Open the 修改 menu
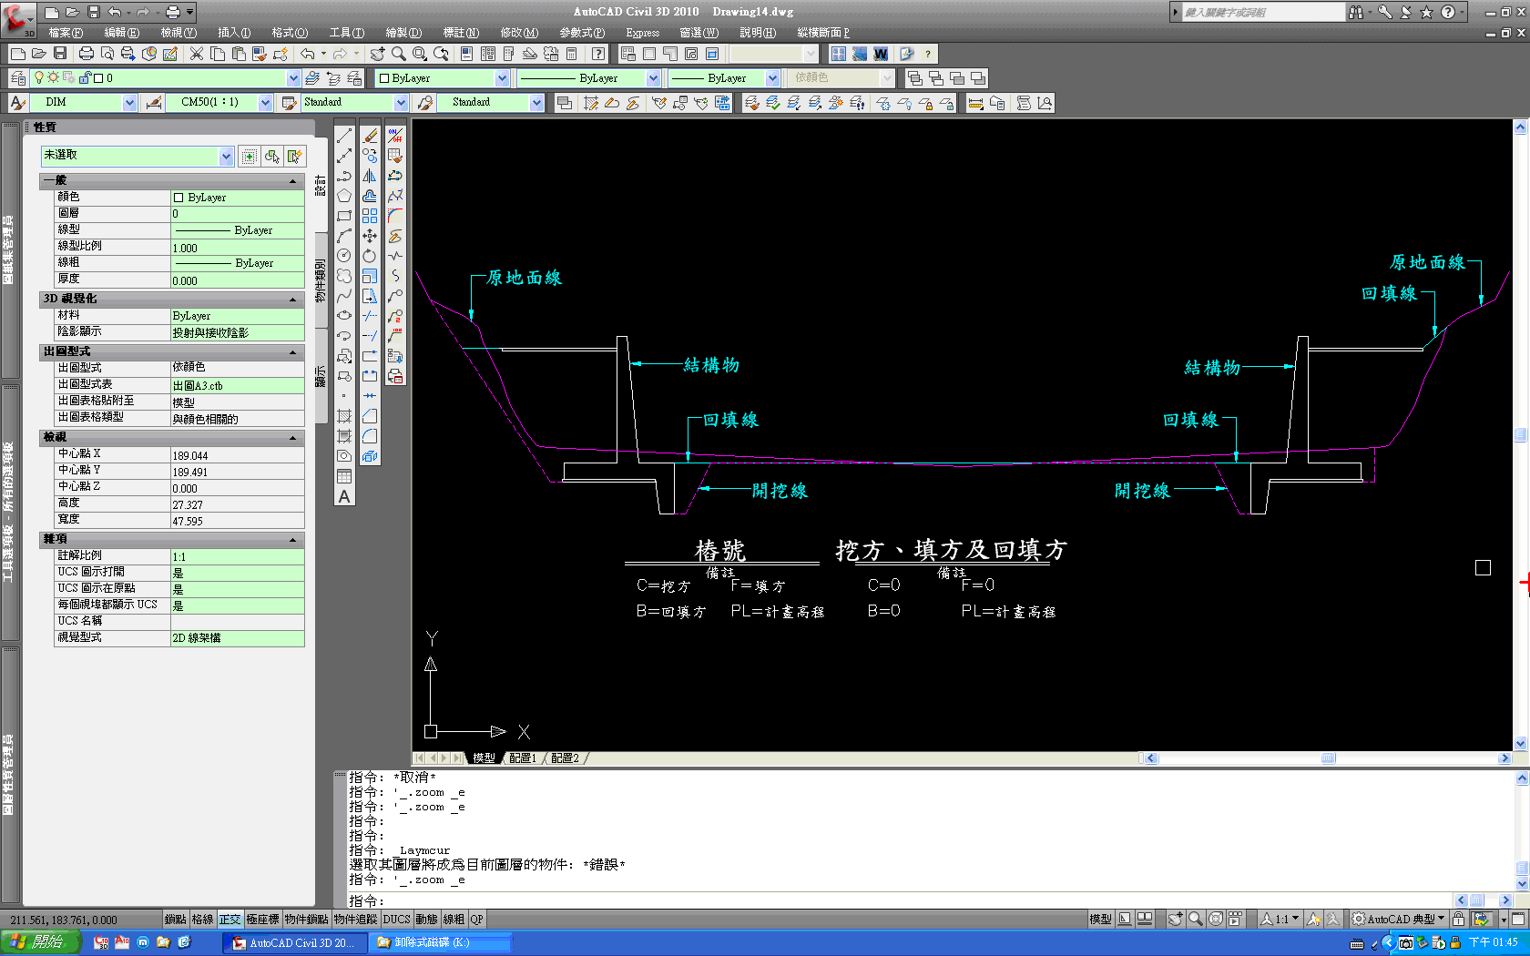 click(x=519, y=32)
